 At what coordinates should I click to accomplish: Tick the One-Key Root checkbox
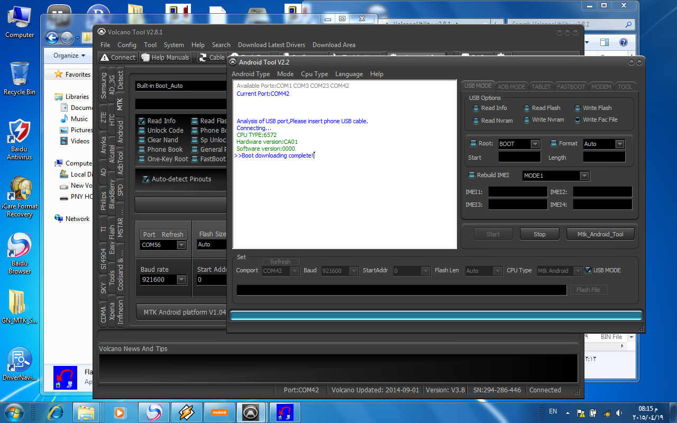(142, 159)
